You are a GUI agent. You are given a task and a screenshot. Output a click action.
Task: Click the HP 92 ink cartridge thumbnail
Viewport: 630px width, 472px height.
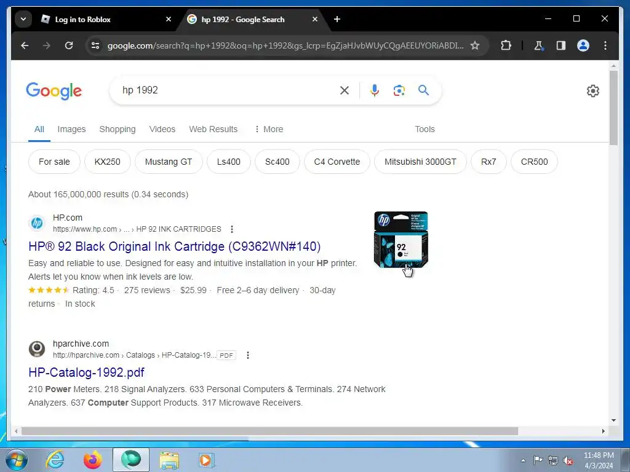click(401, 240)
